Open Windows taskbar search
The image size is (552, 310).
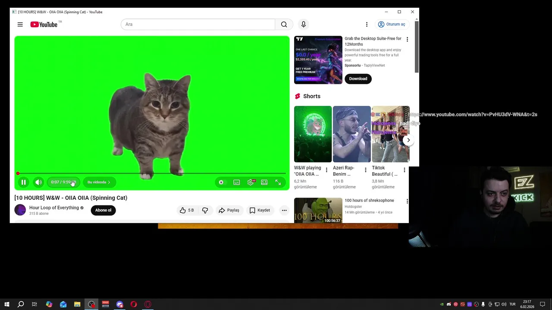click(21, 304)
